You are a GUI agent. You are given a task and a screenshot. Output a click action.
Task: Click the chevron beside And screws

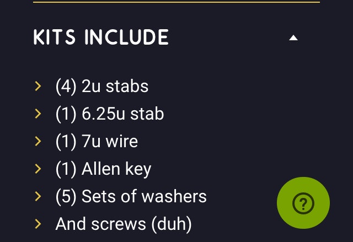[38, 224]
